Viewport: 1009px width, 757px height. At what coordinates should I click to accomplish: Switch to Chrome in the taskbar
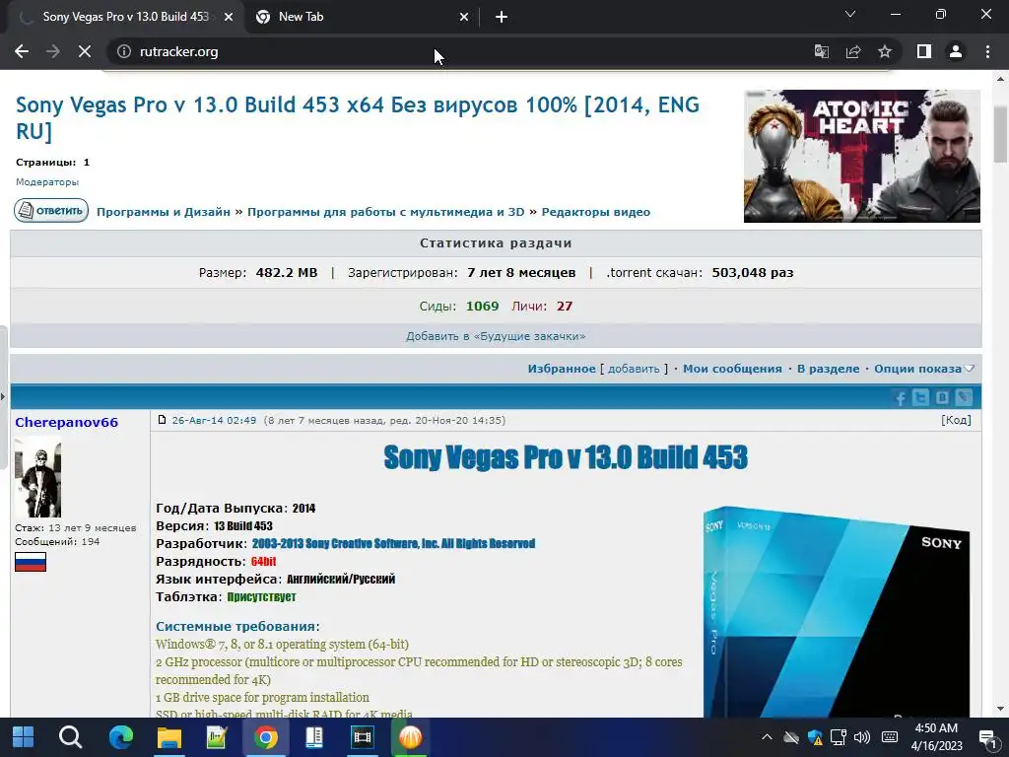coord(265,737)
